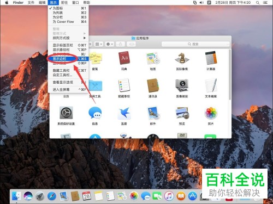Switch to 为 Cover Flow view
The width and height of the screenshot is (273, 204).
tap(68, 22)
